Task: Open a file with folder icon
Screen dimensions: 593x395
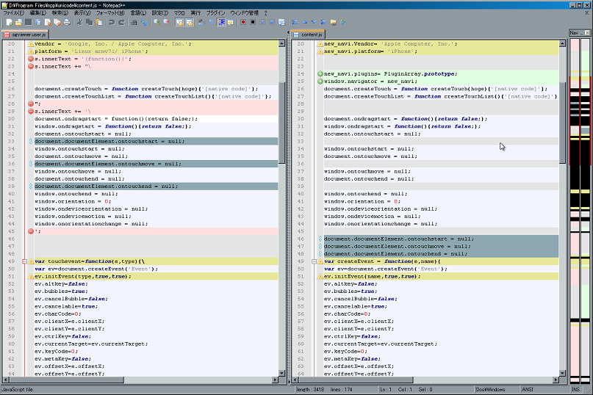Action: [x=18, y=22]
